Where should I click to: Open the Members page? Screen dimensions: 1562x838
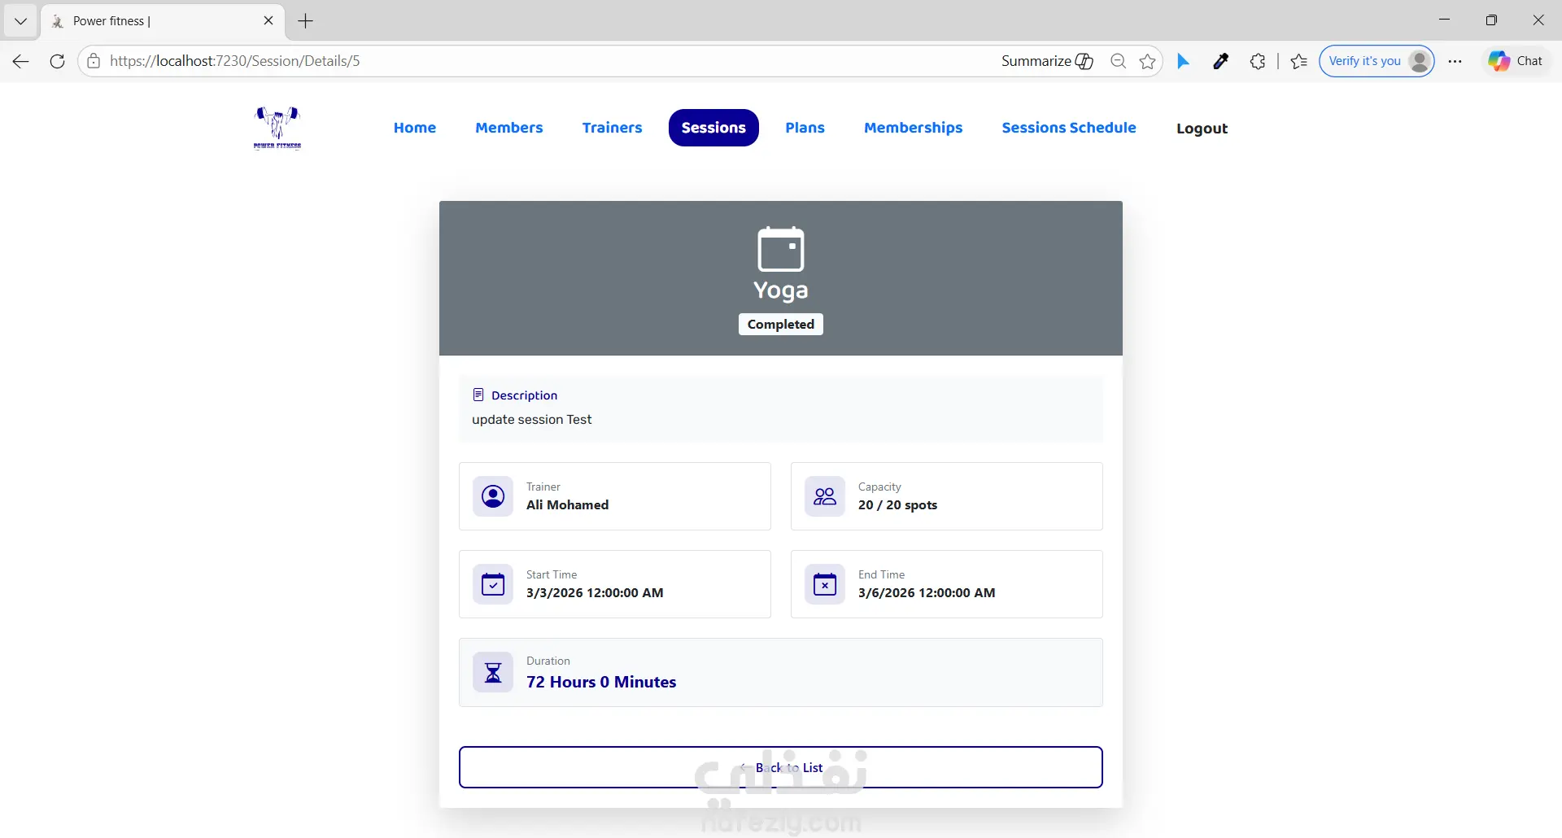click(509, 128)
